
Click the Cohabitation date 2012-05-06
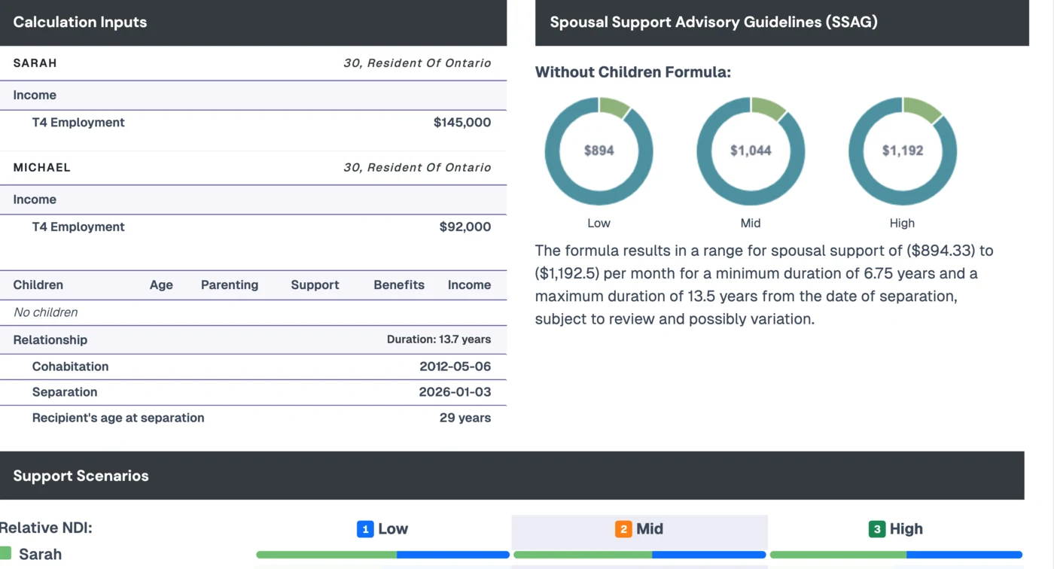[455, 367]
